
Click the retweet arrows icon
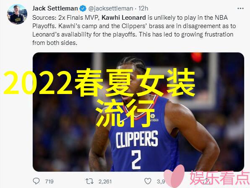[x=89, y=181]
